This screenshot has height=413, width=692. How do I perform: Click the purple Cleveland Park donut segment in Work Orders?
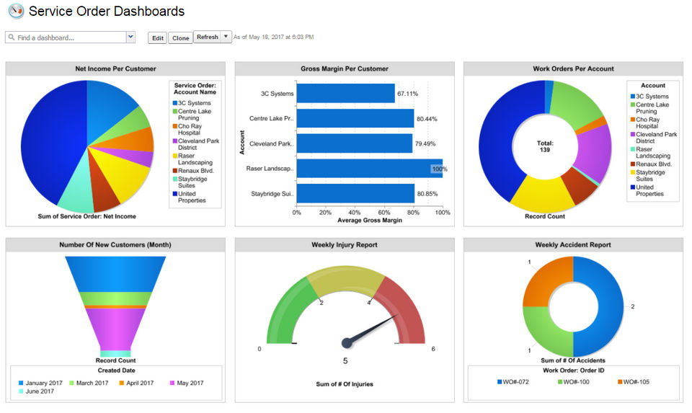[x=593, y=152]
